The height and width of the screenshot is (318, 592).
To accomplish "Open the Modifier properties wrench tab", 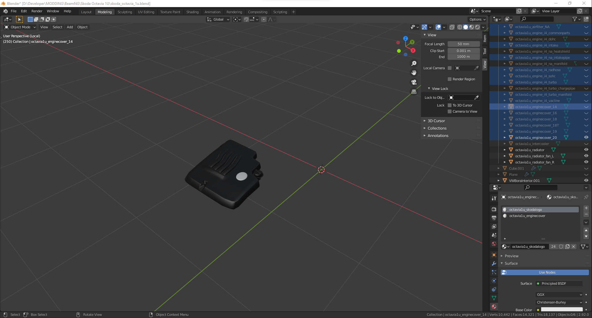I will click(494, 264).
